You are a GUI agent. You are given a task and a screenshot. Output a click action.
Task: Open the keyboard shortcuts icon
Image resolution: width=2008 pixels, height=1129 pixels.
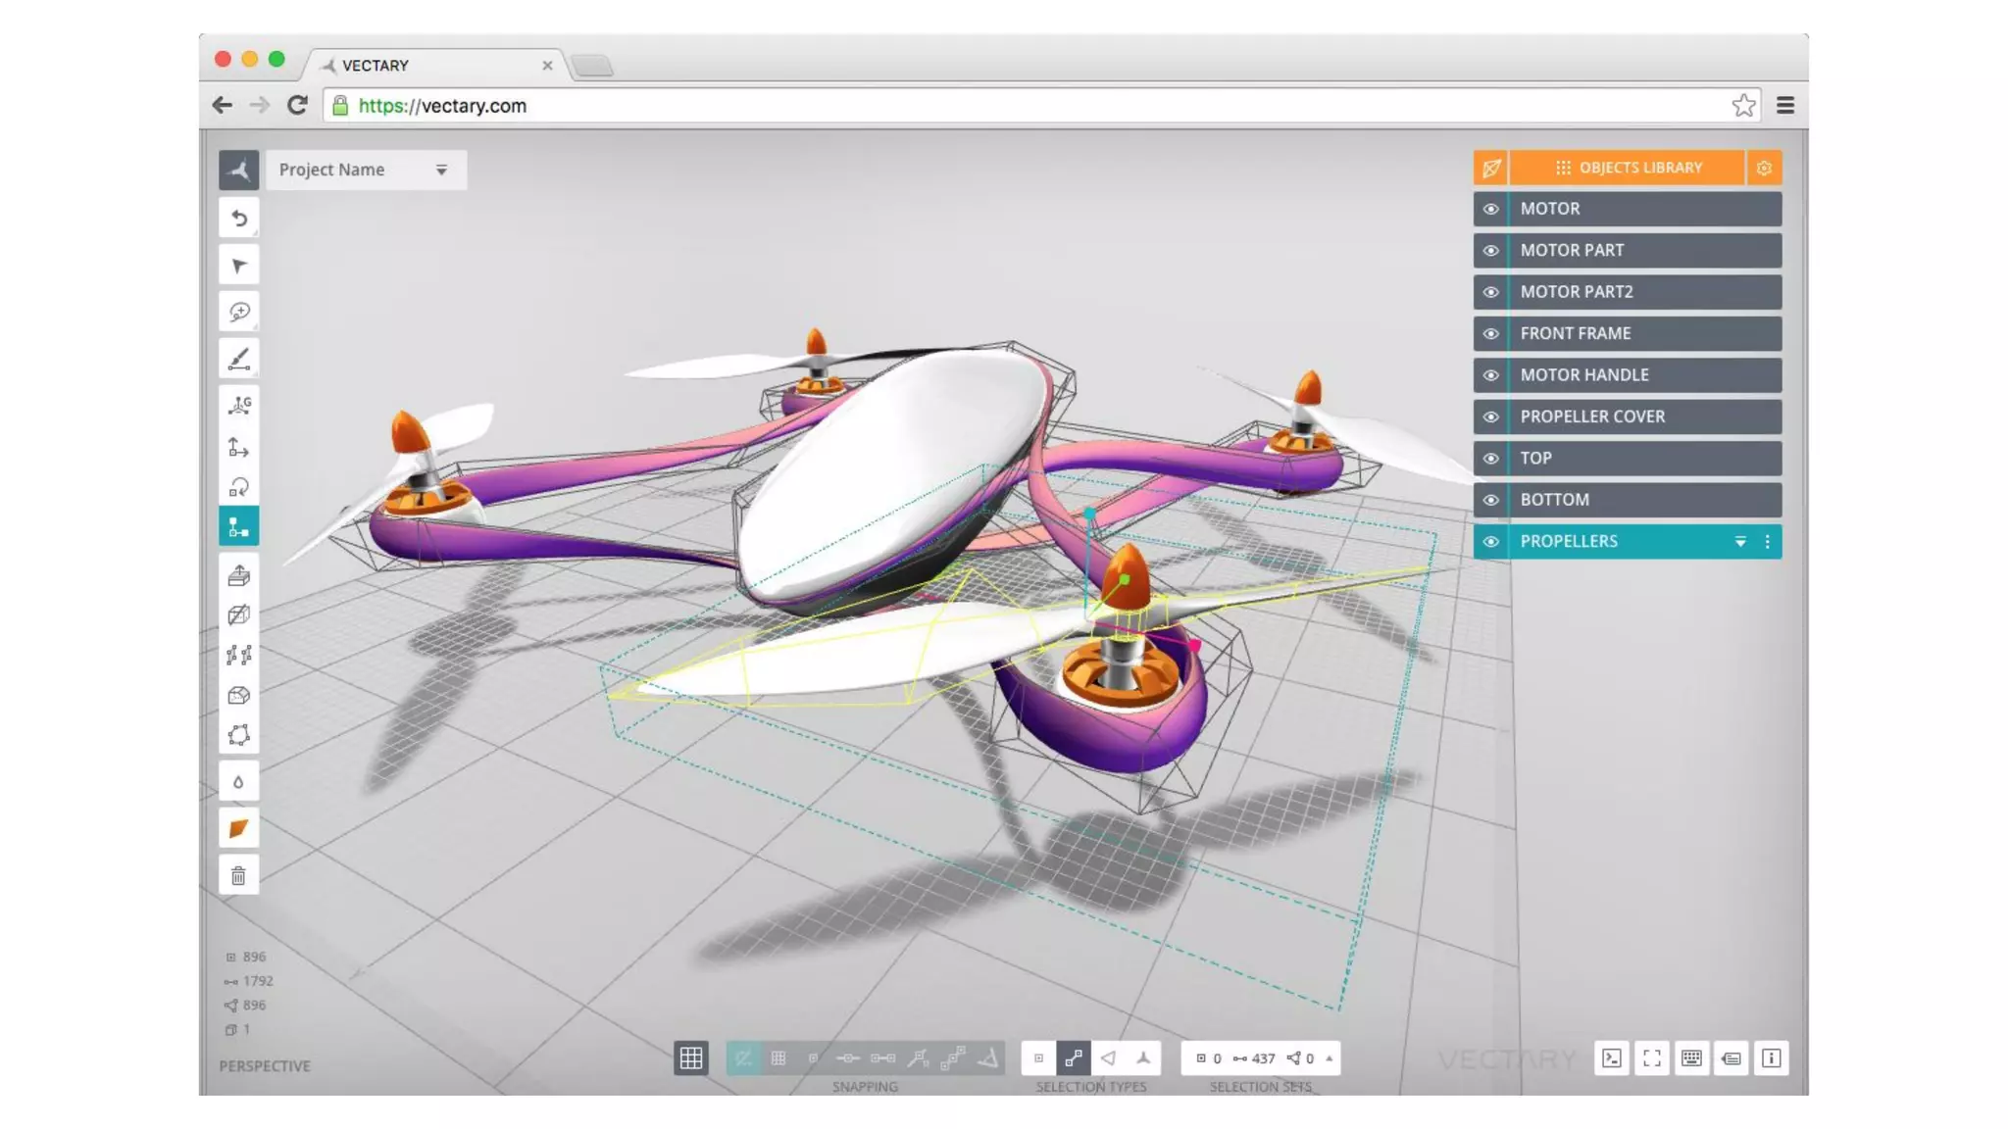(x=1691, y=1058)
